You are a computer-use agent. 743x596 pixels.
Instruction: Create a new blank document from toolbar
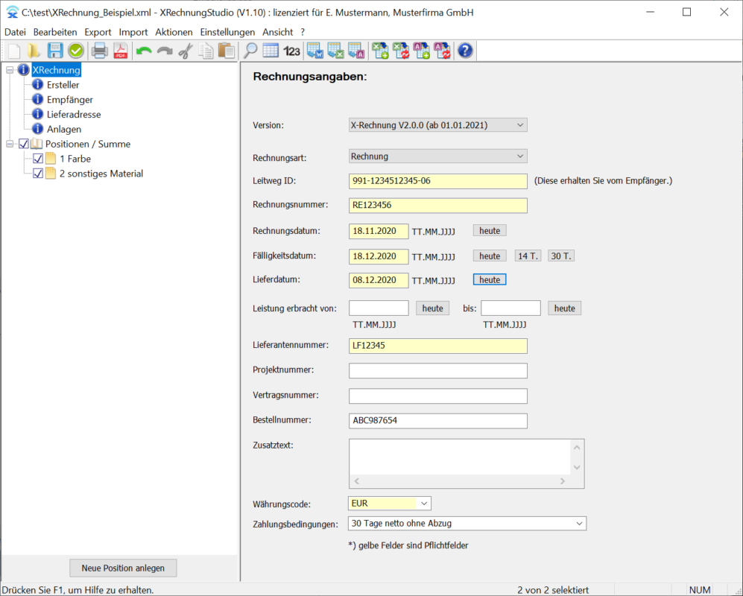pos(14,51)
